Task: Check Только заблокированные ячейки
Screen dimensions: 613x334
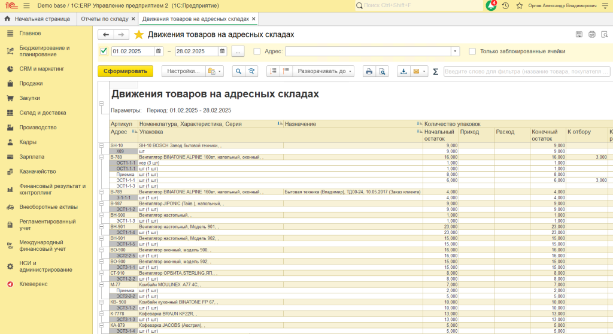Action: point(472,51)
